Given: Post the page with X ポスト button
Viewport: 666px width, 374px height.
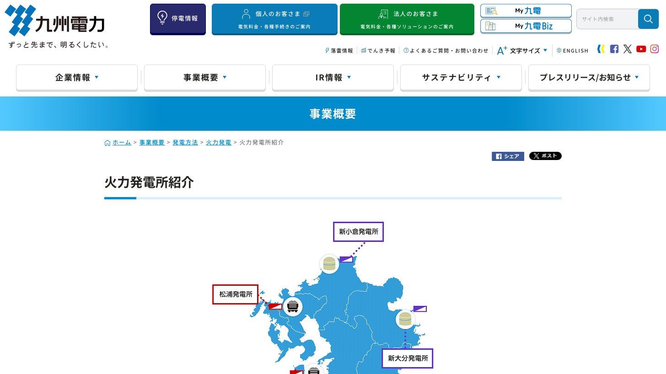Looking at the screenshot, I should point(545,156).
